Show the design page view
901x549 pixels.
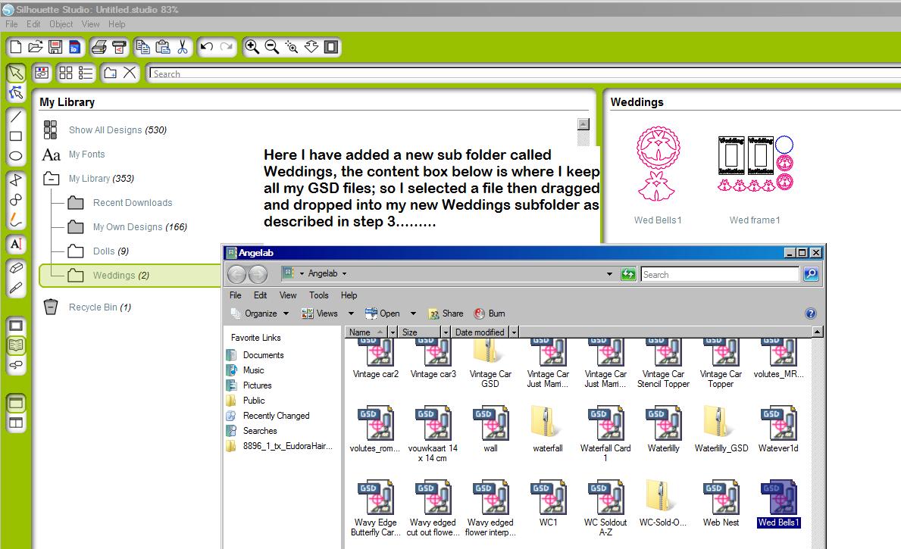point(16,326)
